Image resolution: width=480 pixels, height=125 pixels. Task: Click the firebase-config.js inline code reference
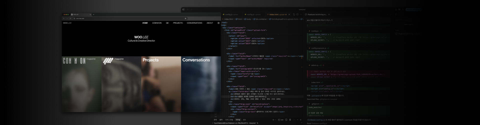click(x=316, y=120)
